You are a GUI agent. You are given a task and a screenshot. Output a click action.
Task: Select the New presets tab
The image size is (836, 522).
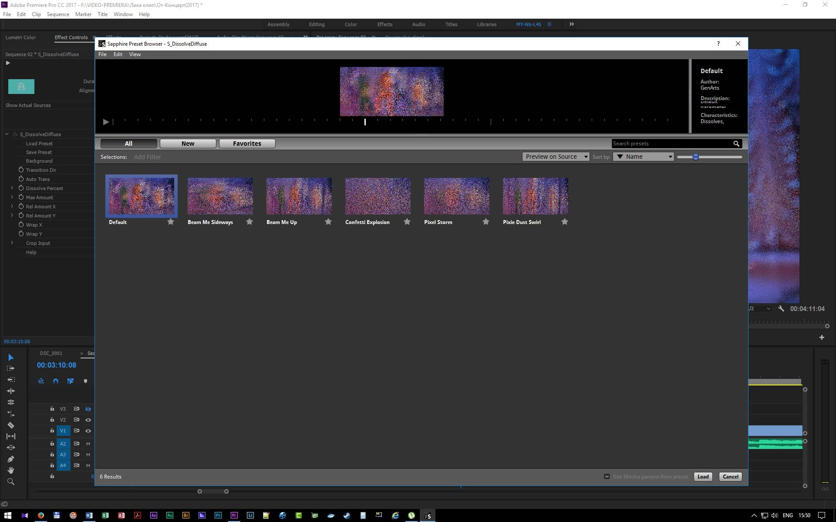point(188,144)
